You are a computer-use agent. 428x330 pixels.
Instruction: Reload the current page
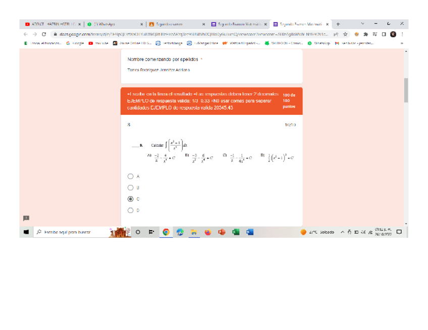[x=44, y=34]
